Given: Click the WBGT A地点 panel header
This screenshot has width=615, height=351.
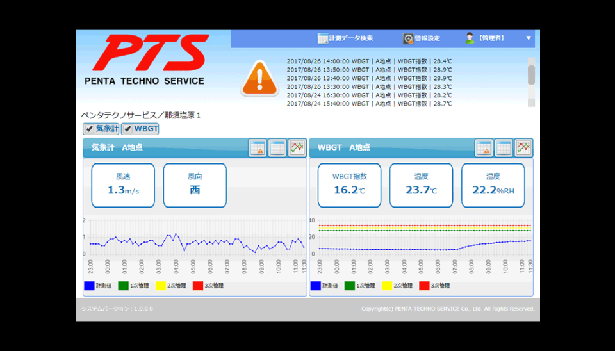Looking at the screenshot, I should point(422,147).
